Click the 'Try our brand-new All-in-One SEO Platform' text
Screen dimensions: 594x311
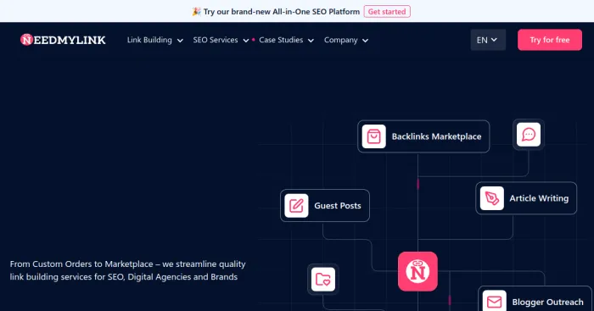(x=282, y=12)
